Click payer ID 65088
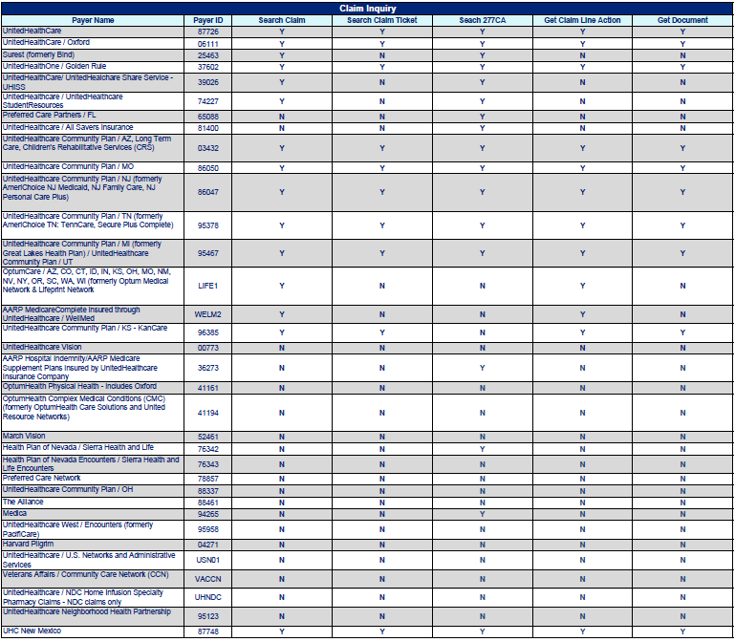735x642 pixels. point(208,117)
